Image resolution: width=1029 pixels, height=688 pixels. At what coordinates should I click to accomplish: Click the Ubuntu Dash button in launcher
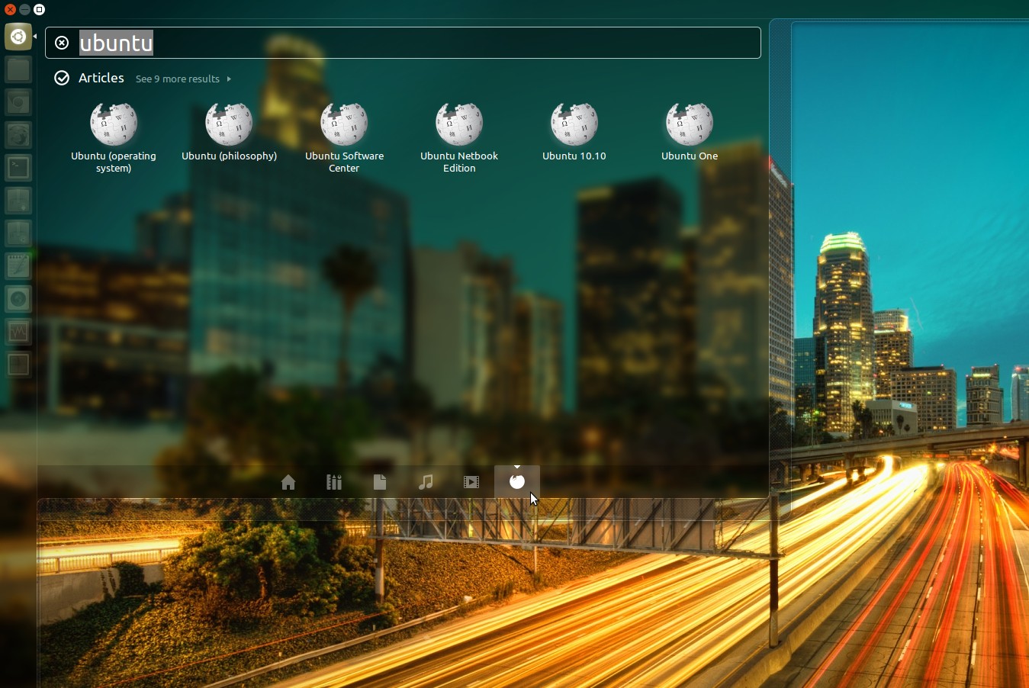[18, 37]
